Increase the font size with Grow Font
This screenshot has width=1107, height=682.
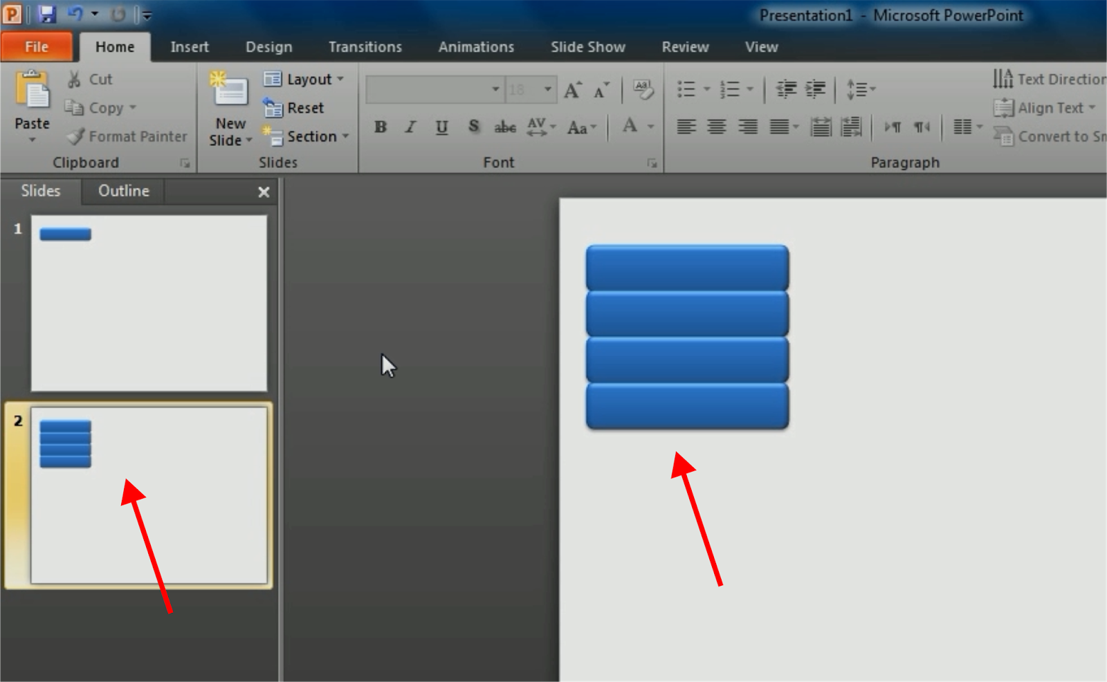[x=572, y=90]
